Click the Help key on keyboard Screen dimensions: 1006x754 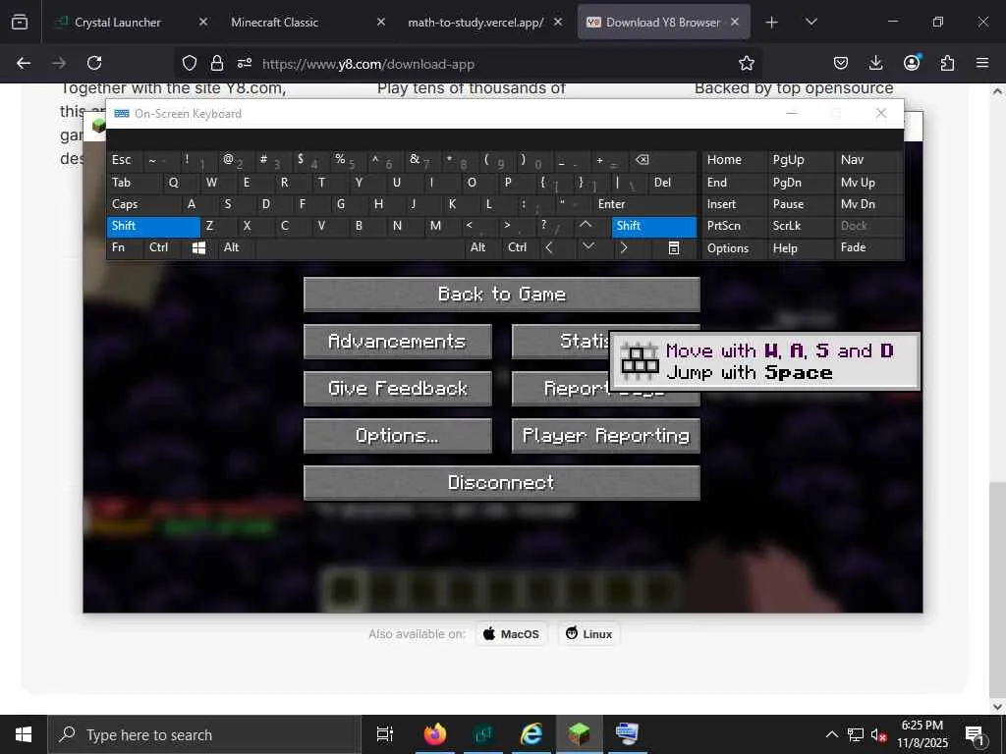[x=800, y=248]
